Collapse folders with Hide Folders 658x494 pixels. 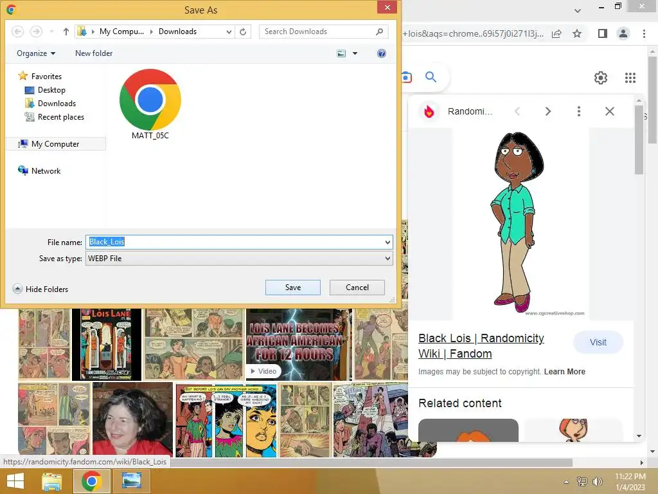point(40,289)
